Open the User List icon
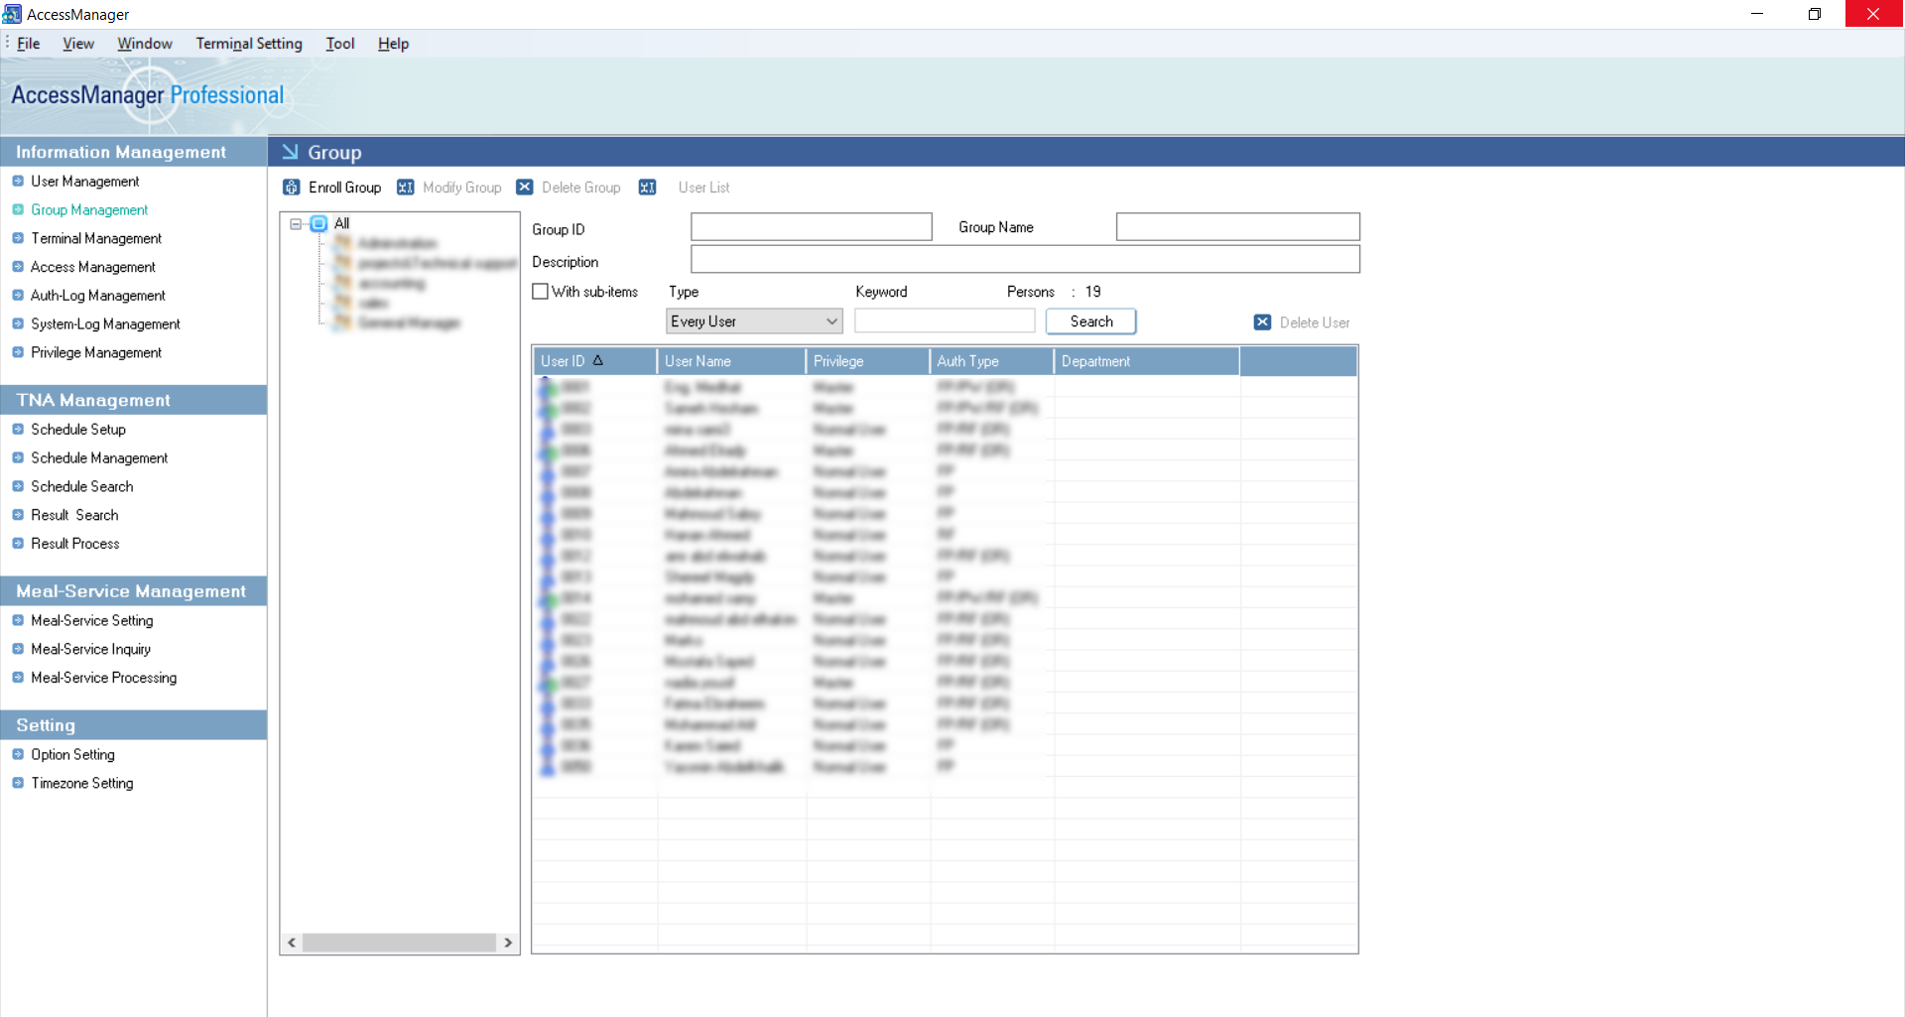The image size is (1905, 1017). click(647, 188)
